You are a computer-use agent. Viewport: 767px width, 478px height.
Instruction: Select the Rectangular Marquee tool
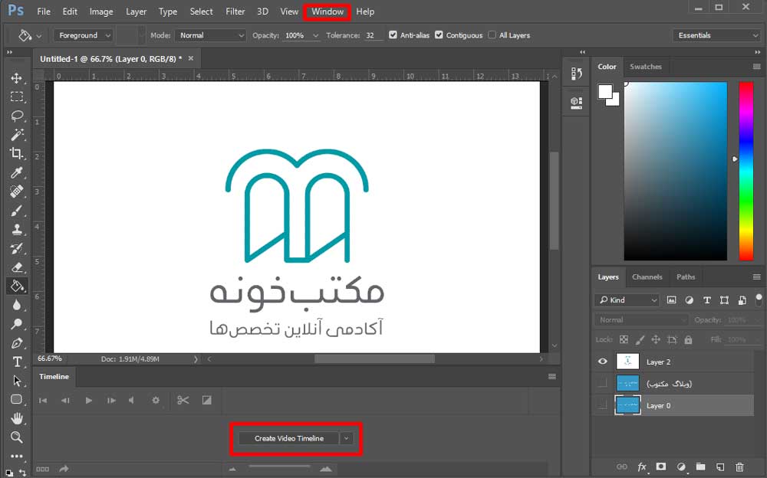point(17,97)
